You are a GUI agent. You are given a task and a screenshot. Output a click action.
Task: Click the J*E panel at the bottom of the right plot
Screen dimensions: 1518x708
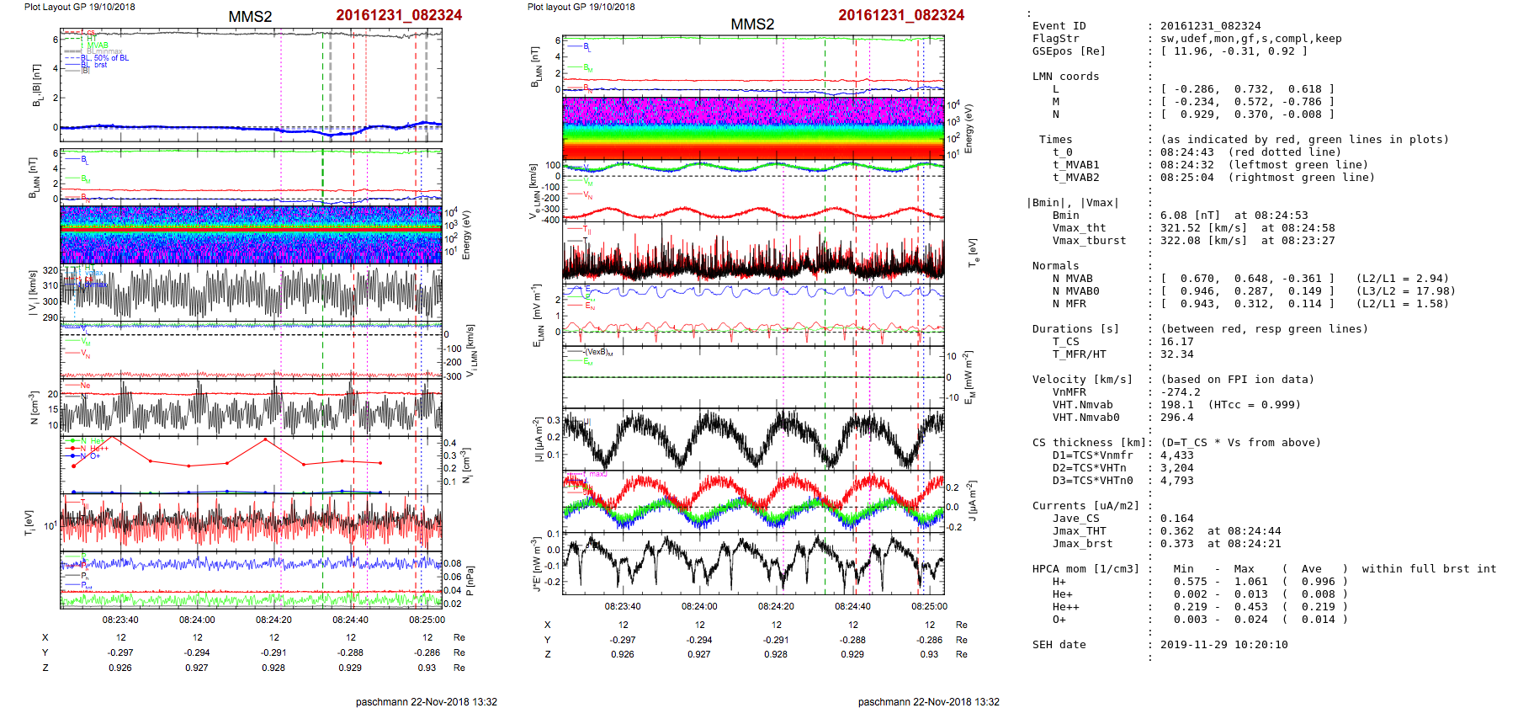(753, 563)
